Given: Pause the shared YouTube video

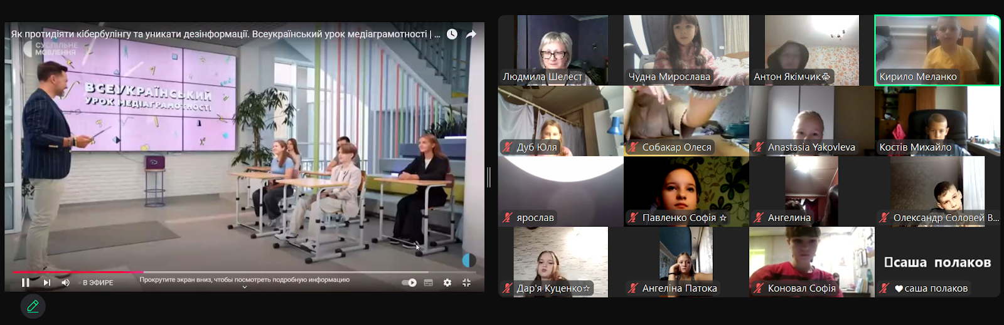Looking at the screenshot, I should pyautogui.click(x=26, y=282).
